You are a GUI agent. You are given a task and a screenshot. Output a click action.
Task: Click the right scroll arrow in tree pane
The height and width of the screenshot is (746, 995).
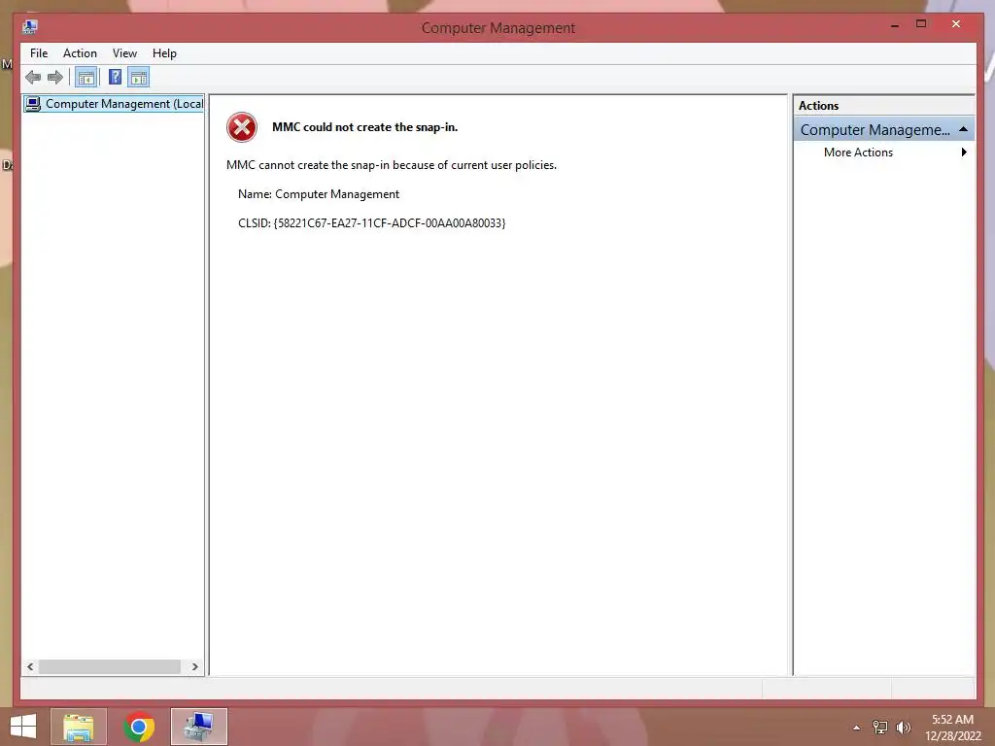click(x=194, y=666)
